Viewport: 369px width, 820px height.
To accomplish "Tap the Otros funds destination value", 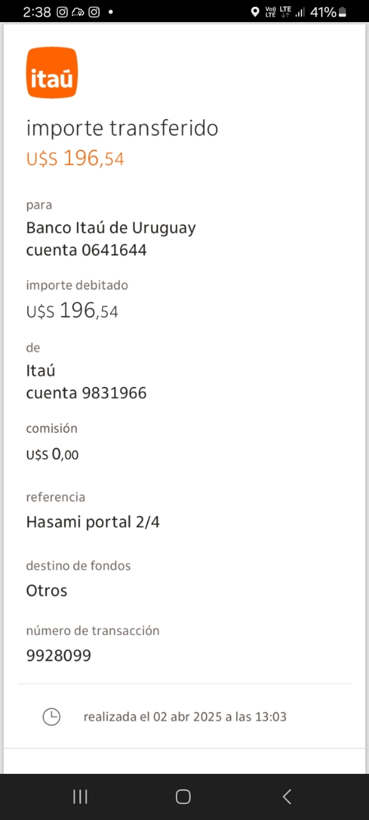I will click(47, 591).
